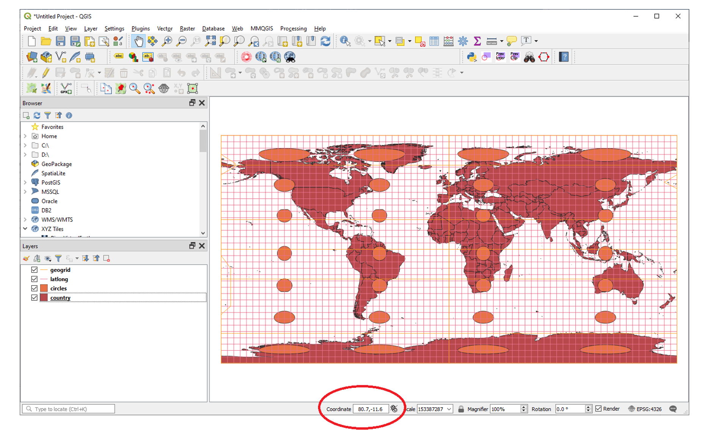The width and height of the screenshot is (701, 430).
Task: Disable the Render checkbox
Action: pos(599,409)
